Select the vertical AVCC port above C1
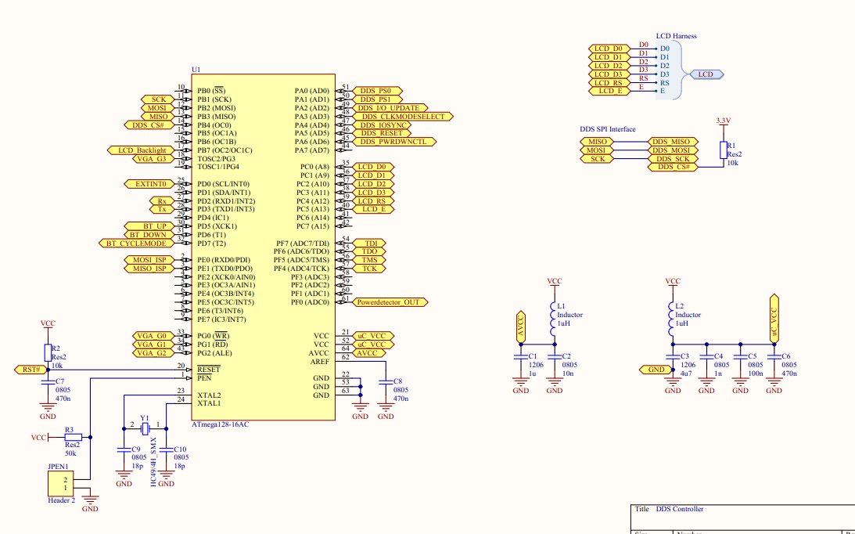 (521, 327)
